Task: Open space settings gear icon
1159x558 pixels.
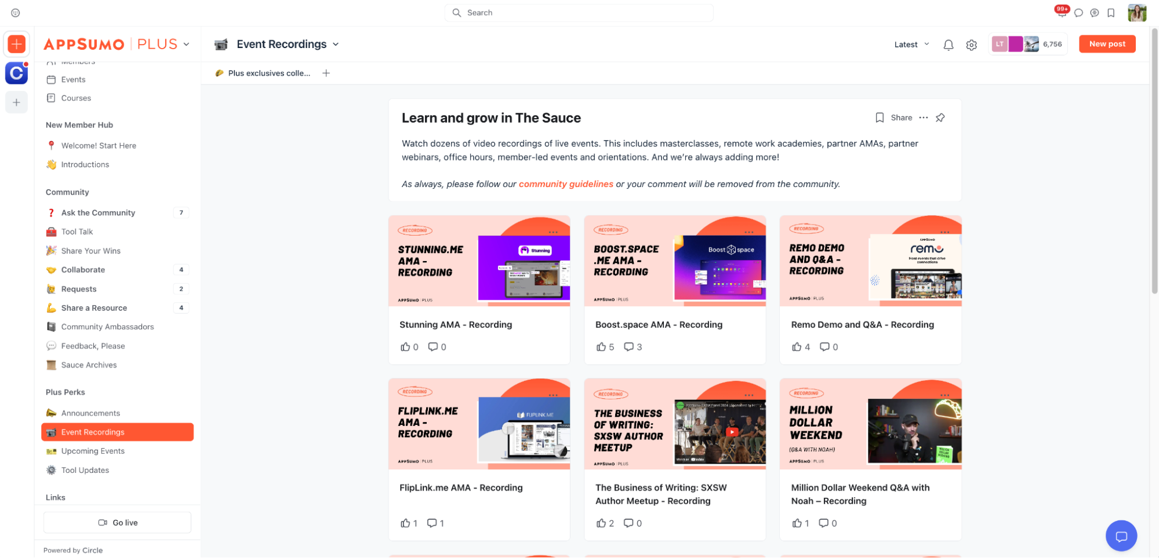Action: coord(971,45)
